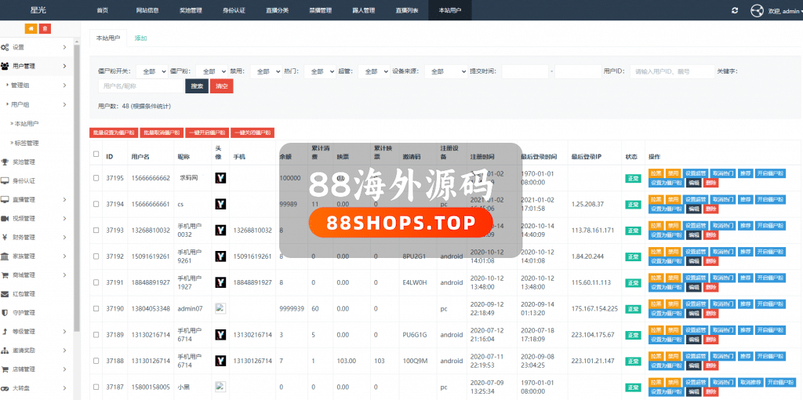This screenshot has height=400, width=803.
Task: Click the orange home icon button
Action: tap(31, 28)
